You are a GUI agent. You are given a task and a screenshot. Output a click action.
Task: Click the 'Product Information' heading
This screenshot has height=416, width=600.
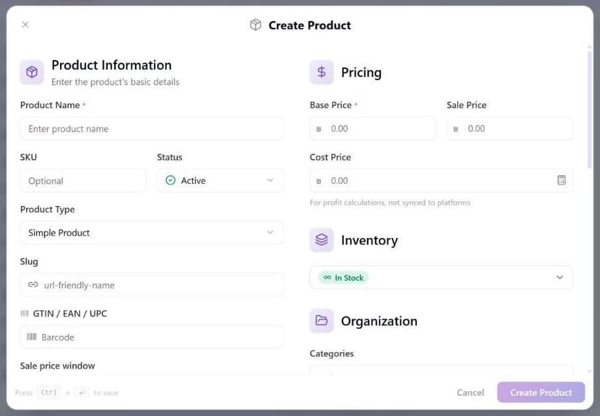click(x=112, y=65)
